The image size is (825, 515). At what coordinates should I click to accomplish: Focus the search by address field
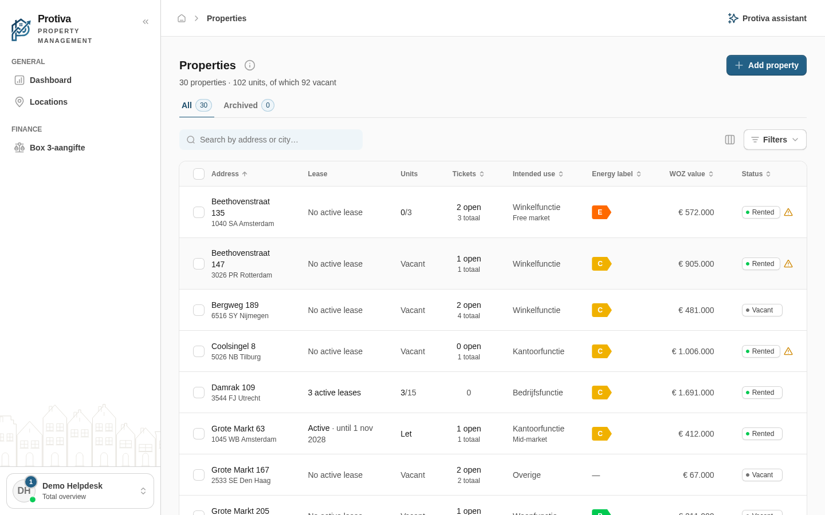coord(271,140)
